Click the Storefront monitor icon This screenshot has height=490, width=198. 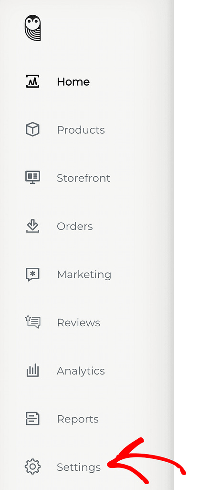pyautogui.click(x=33, y=178)
